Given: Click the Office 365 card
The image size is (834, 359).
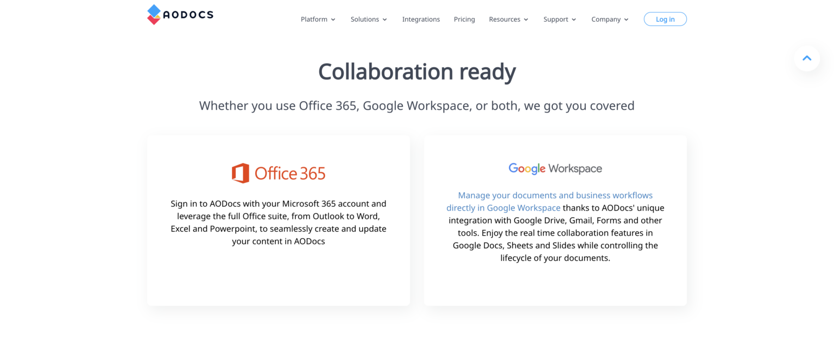Looking at the screenshot, I should point(279,220).
